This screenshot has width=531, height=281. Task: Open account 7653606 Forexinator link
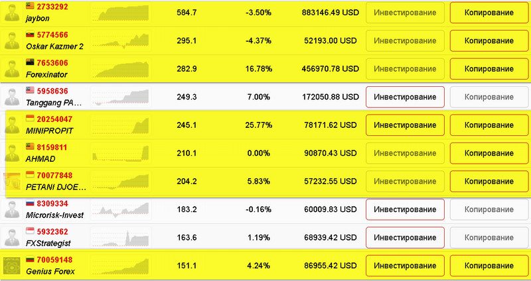click(x=52, y=63)
